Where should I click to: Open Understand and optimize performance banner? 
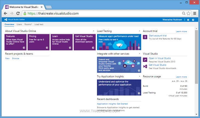(x=119, y=87)
